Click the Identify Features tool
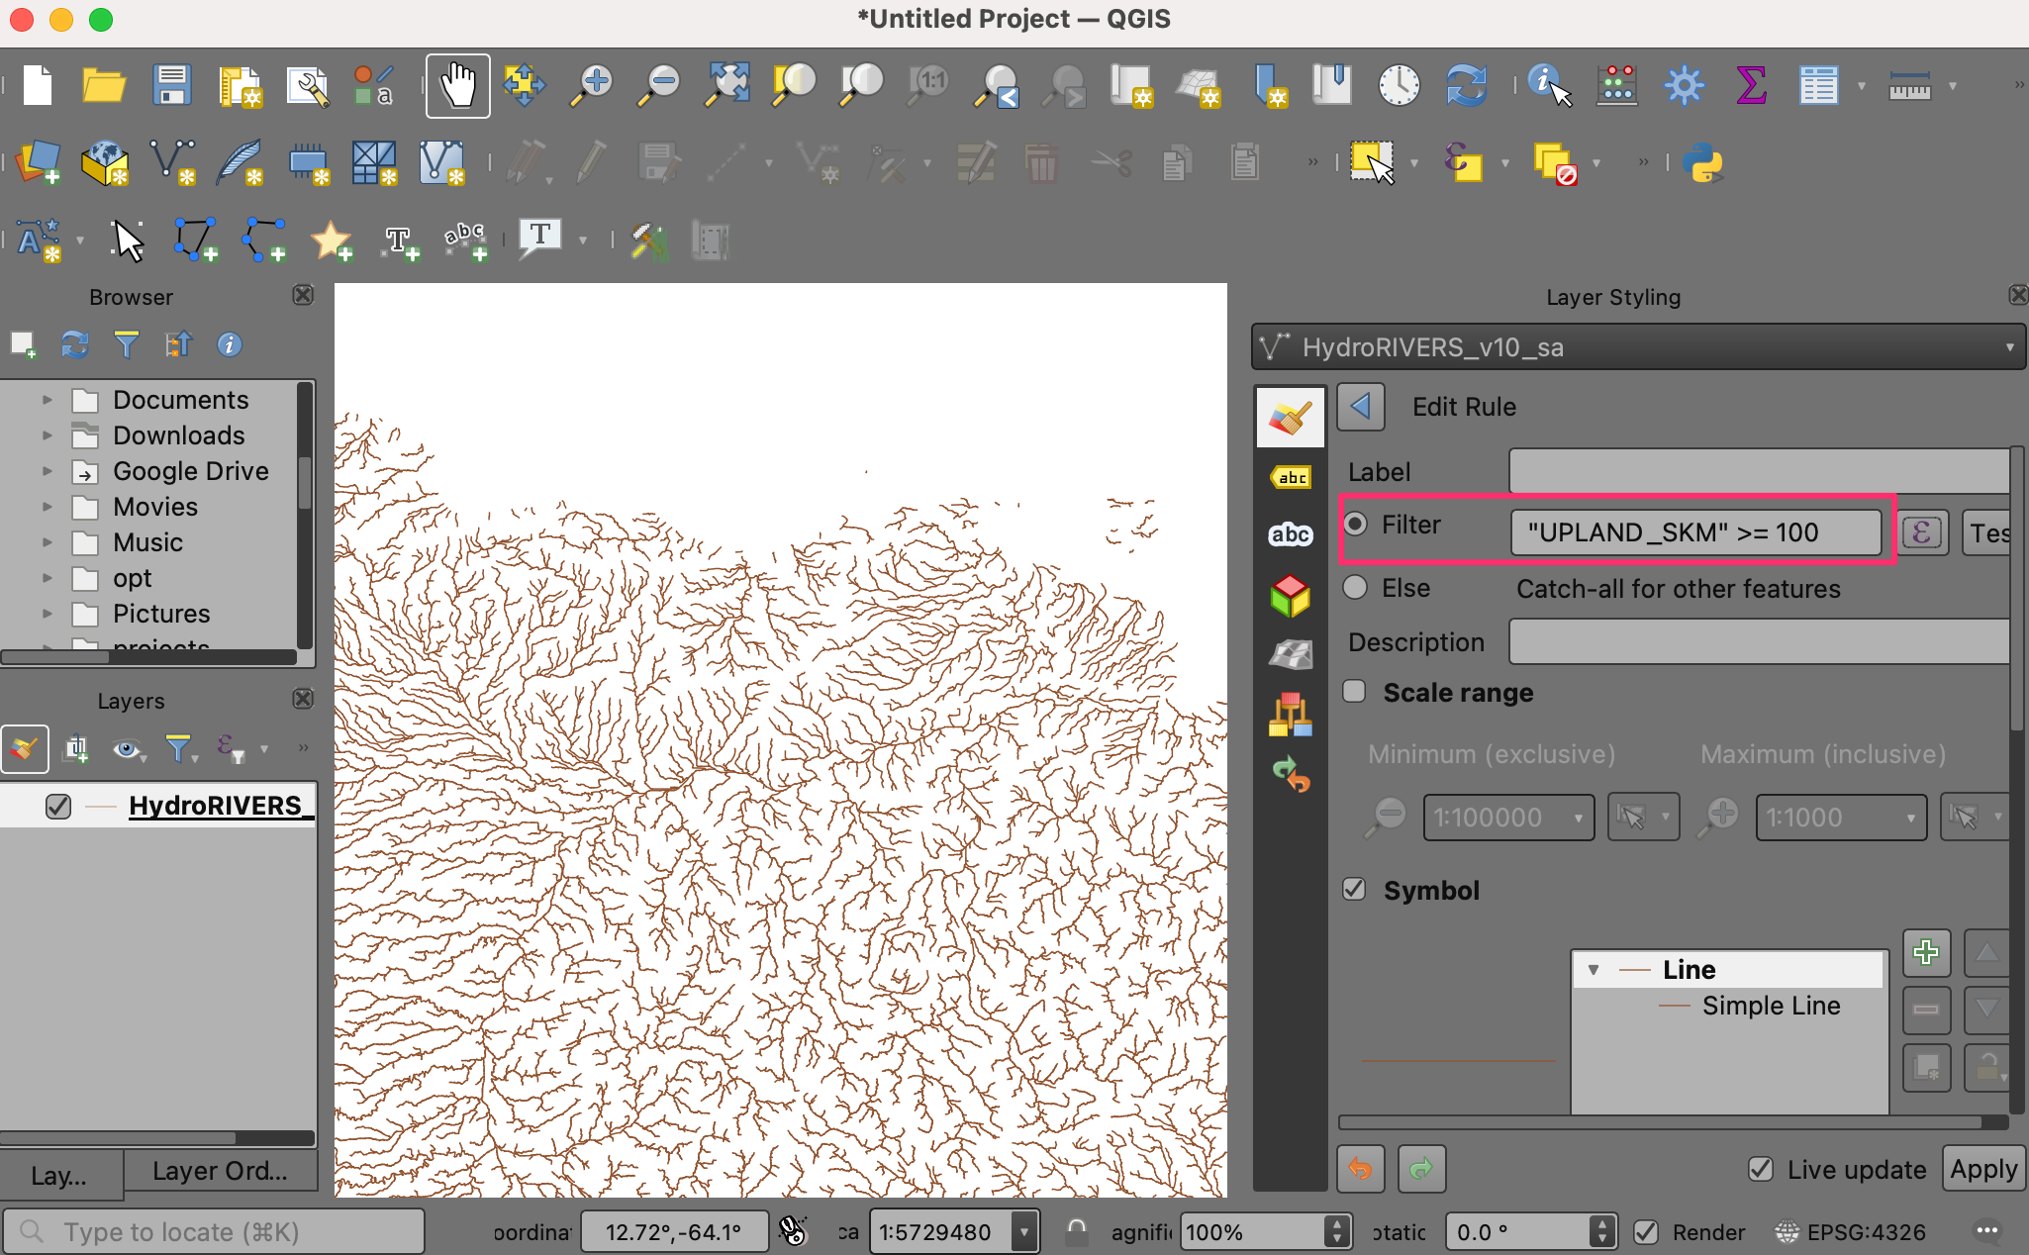This screenshot has width=2029, height=1255. [x=1548, y=86]
